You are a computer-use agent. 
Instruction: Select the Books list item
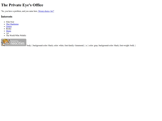pyautogui.click(x=9, y=29)
